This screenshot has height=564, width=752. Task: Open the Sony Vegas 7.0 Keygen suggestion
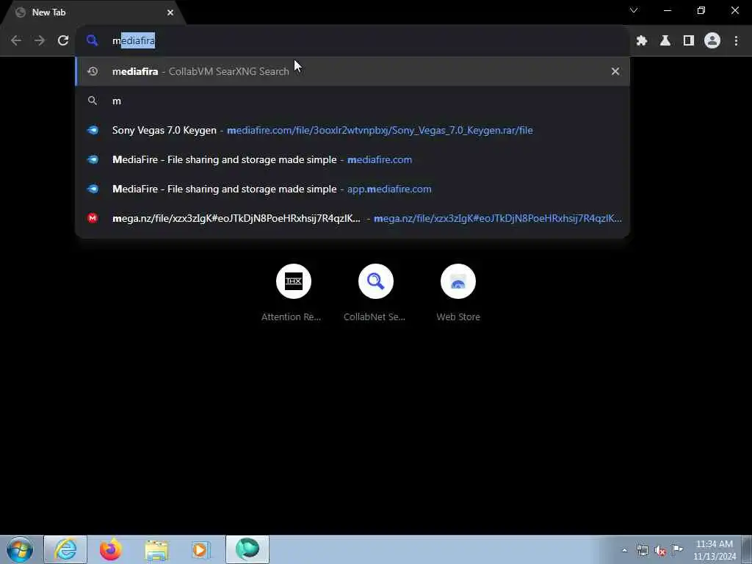point(352,130)
